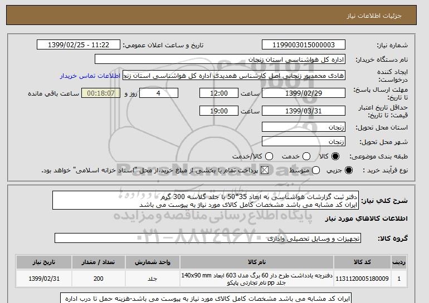Click the buyer organization name field
Image resolution: width=429 pixels, height=303 pixels.
(220, 59)
